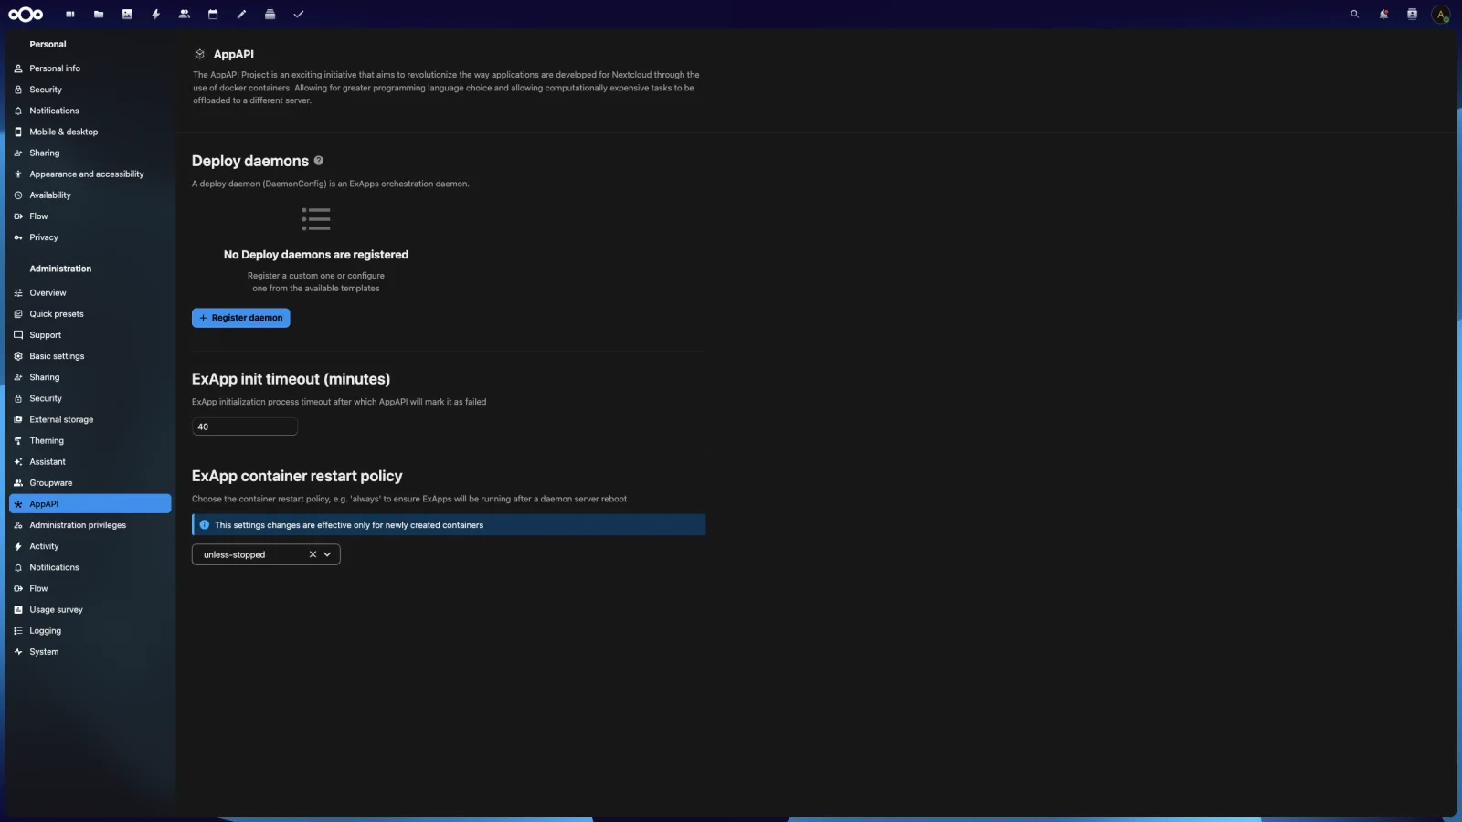Clear the unless-stopped selection
Image resolution: width=1462 pixels, height=822 pixels.
click(x=313, y=554)
